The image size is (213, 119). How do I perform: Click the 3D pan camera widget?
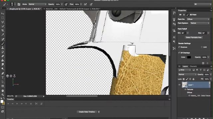point(11,76)
